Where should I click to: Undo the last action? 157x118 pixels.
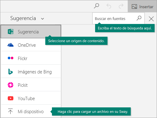(x=109, y=6)
